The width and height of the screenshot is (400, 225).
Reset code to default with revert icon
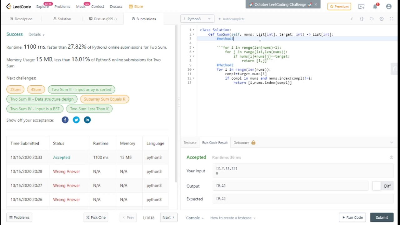tap(372, 19)
